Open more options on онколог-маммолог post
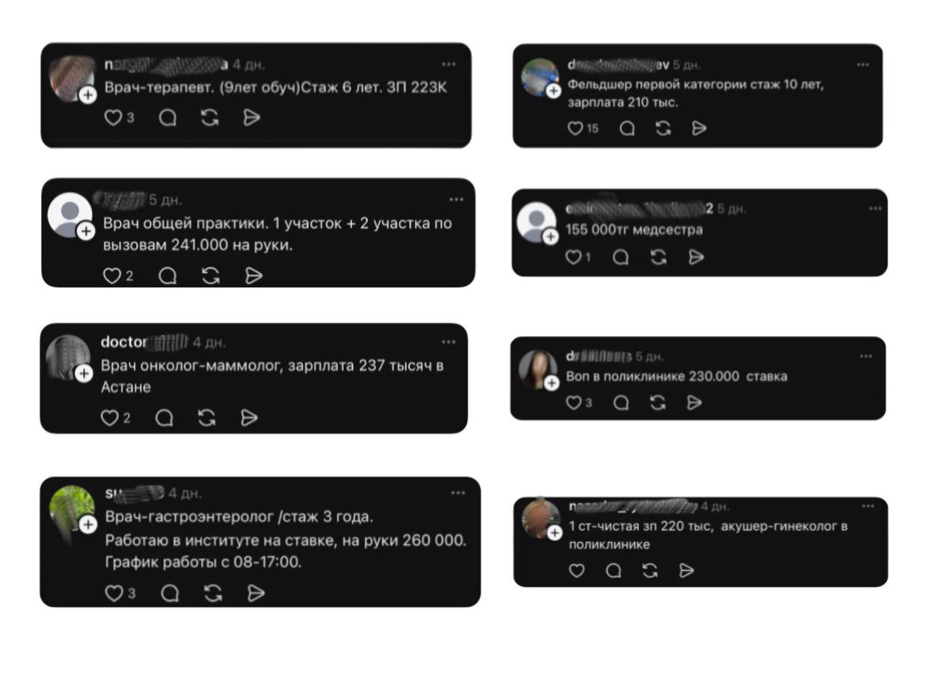This screenshot has height=698, width=931. (449, 342)
